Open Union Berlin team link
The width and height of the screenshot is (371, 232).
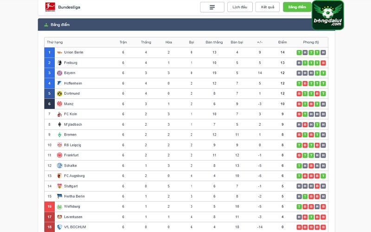point(74,52)
